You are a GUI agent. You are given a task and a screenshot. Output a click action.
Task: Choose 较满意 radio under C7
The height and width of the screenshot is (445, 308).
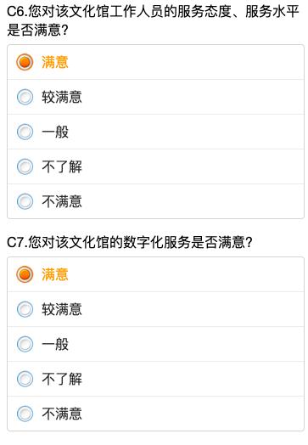25,309
